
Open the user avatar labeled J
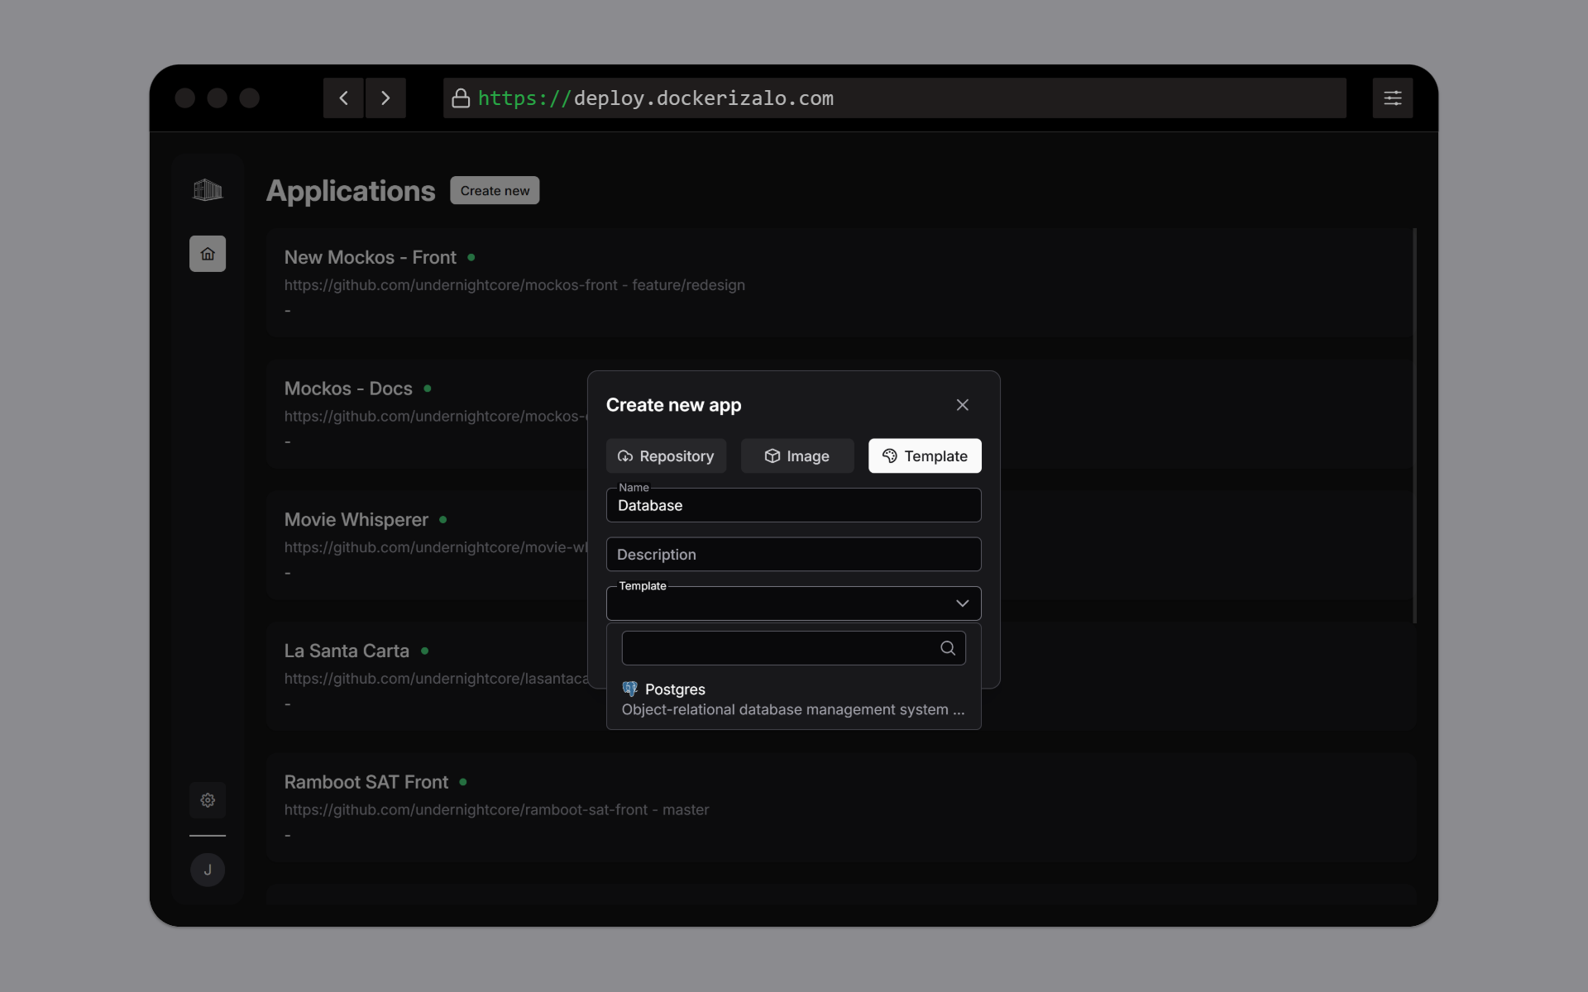[208, 870]
